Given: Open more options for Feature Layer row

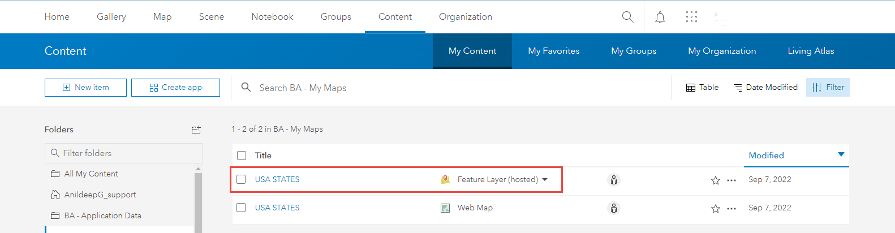Looking at the screenshot, I should (732, 180).
